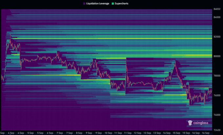Select the 76000 price axis label
223x135 pixels.
click(217, 95)
